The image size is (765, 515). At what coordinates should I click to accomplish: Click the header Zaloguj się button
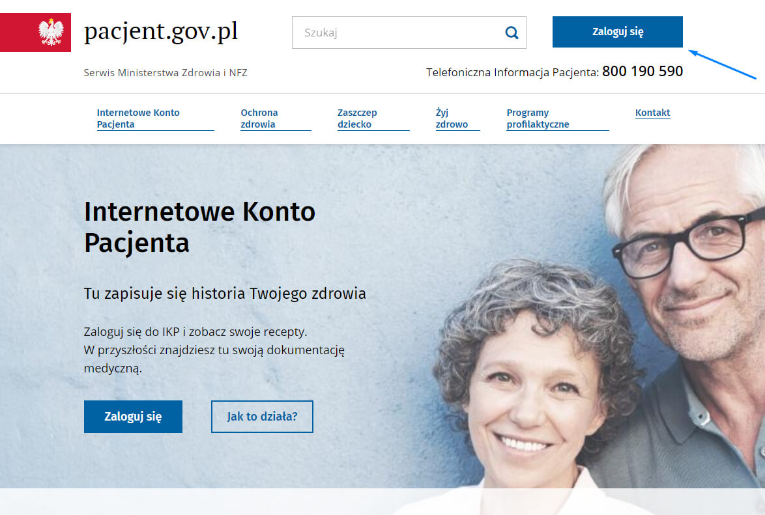coord(617,32)
